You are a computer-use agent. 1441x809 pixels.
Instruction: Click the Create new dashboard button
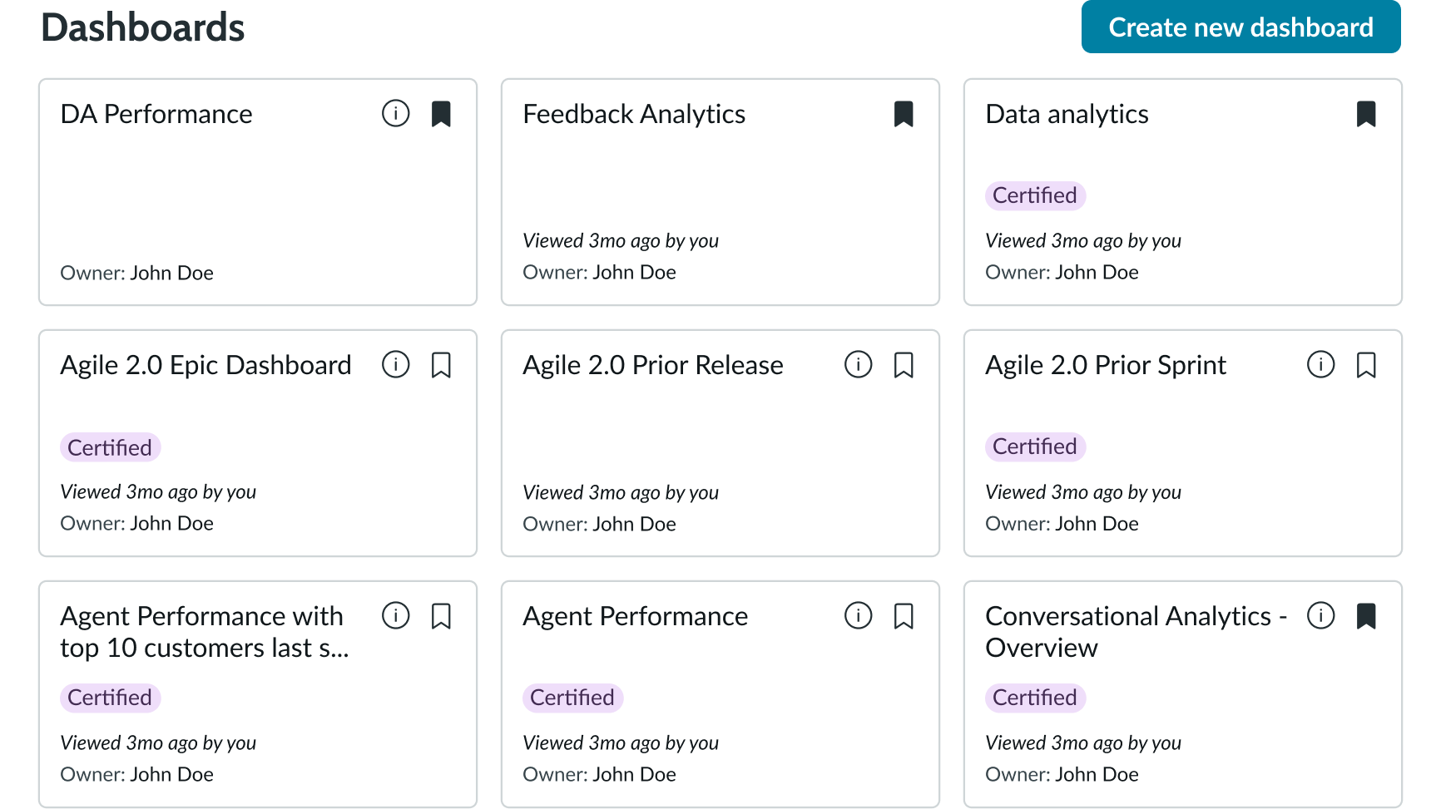pos(1240,27)
